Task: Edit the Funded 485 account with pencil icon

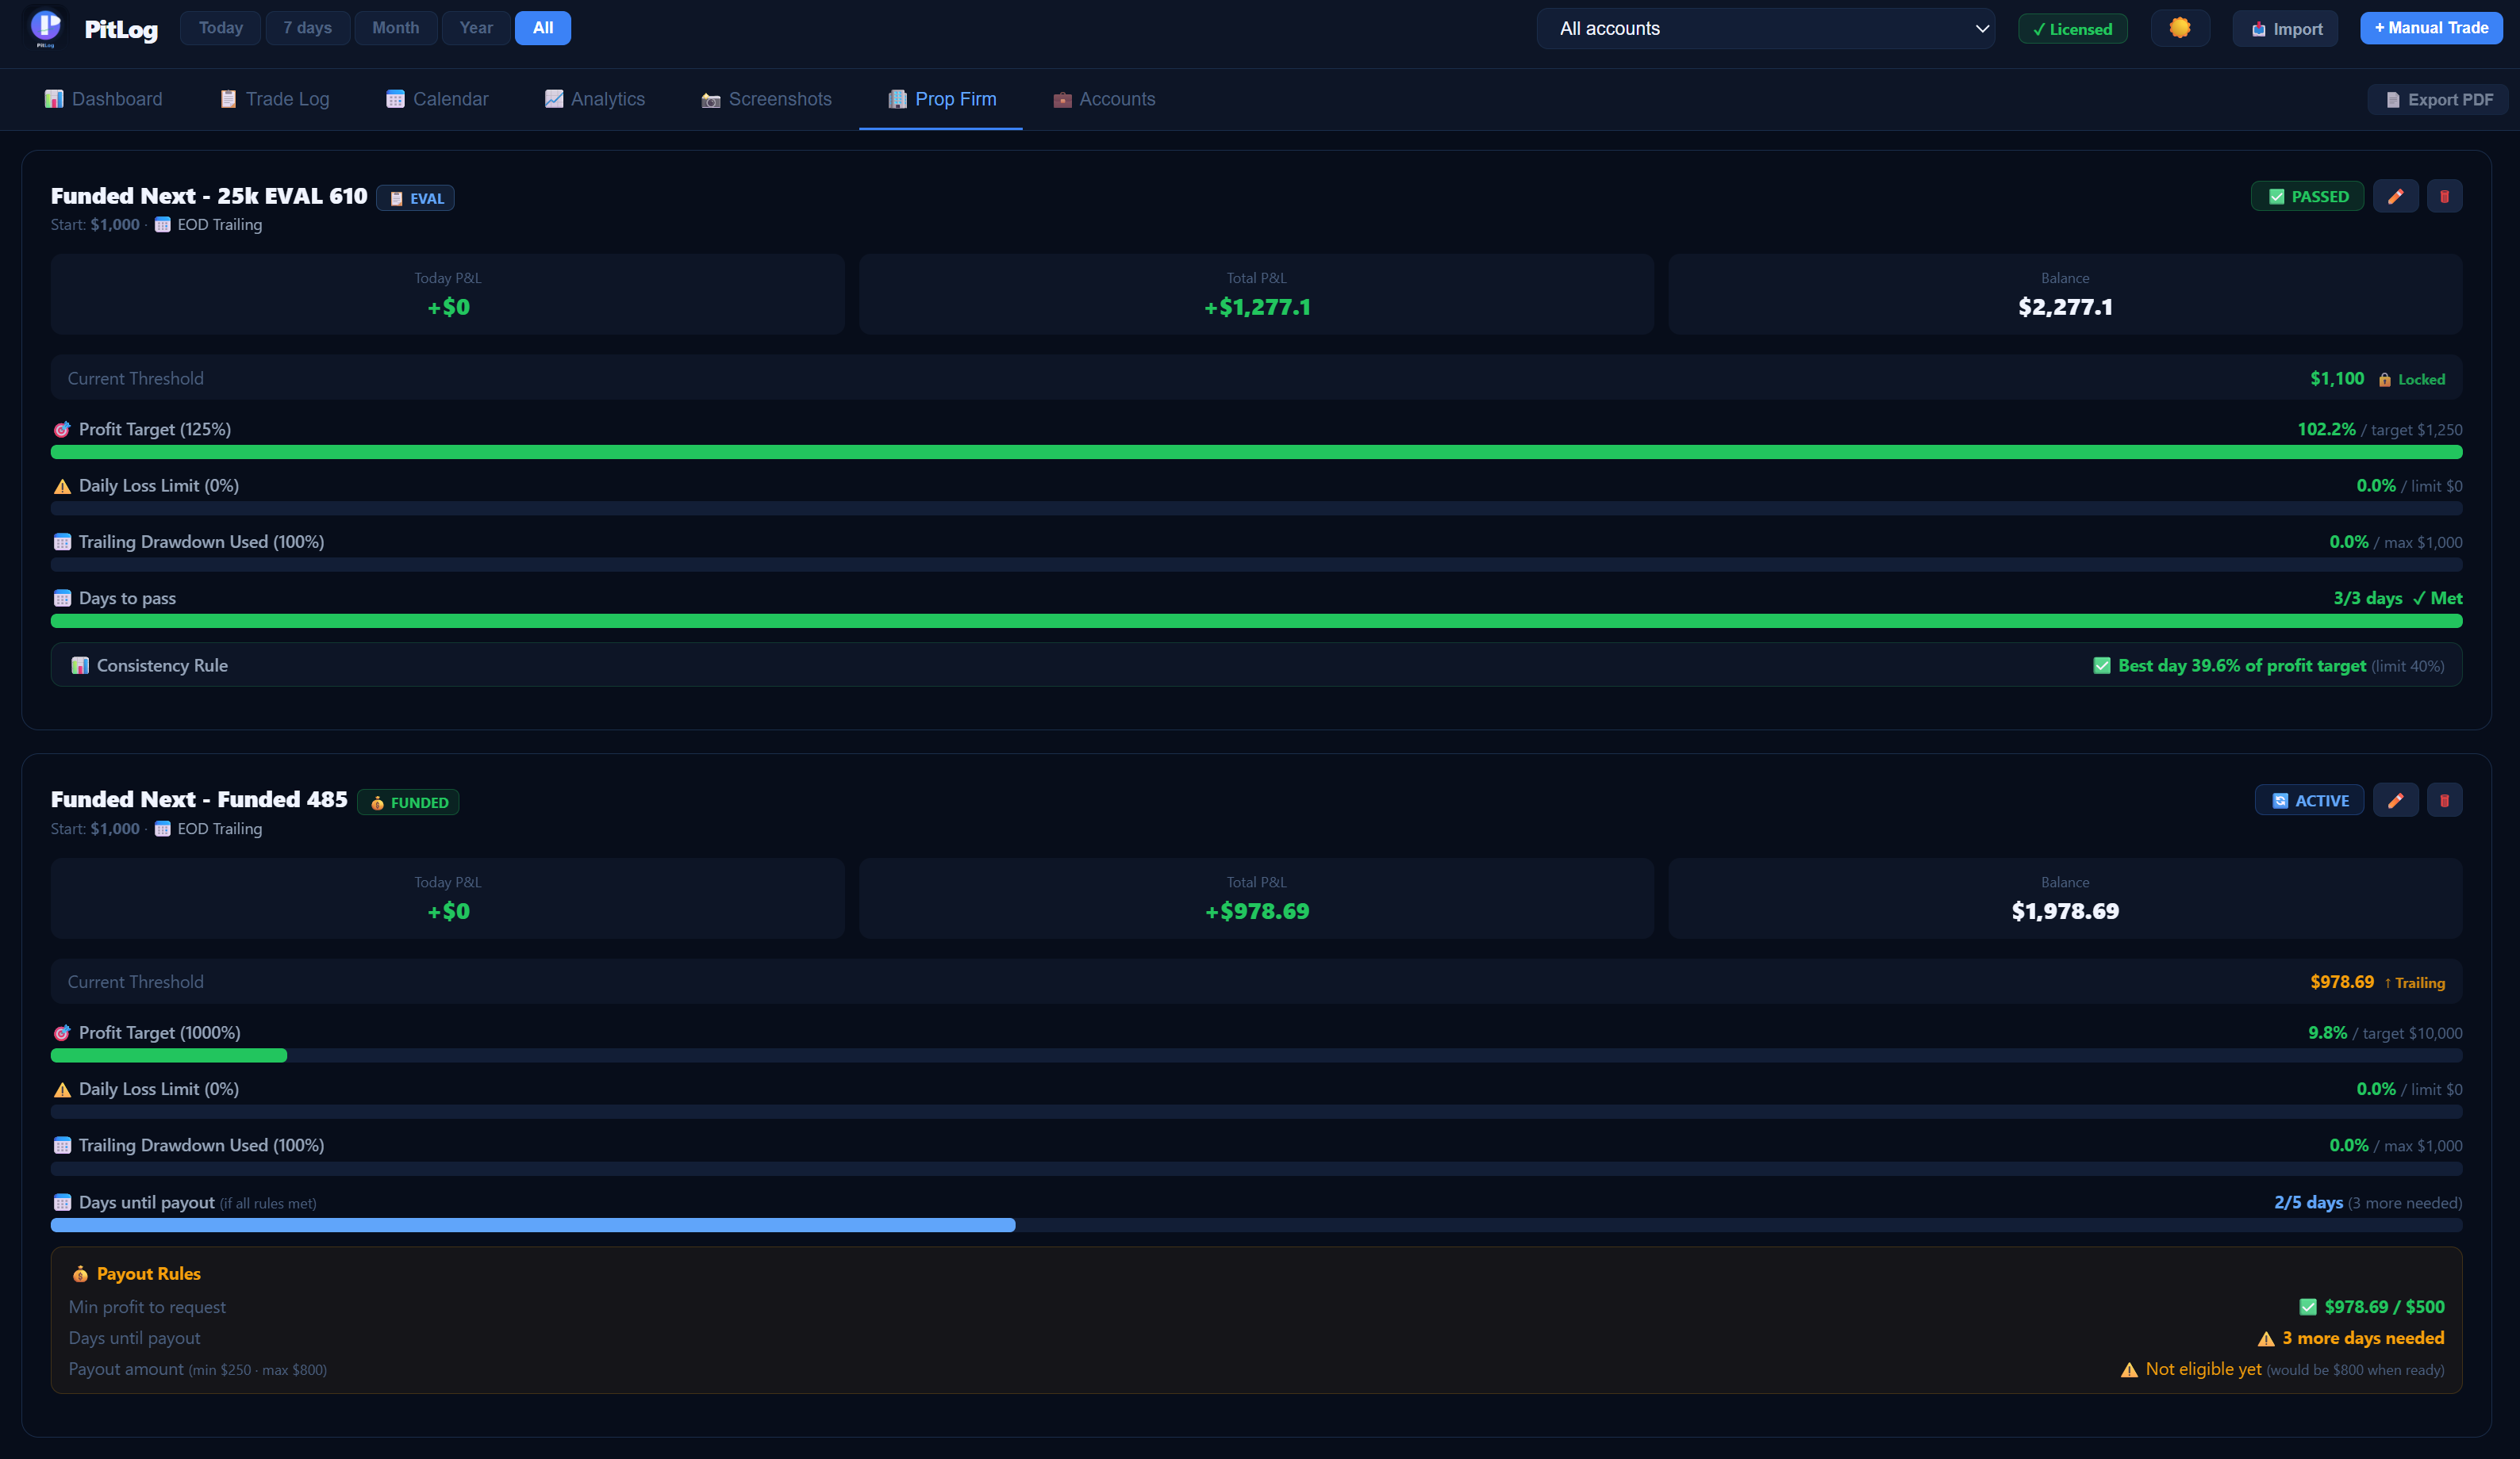Action: pyautogui.click(x=2395, y=800)
